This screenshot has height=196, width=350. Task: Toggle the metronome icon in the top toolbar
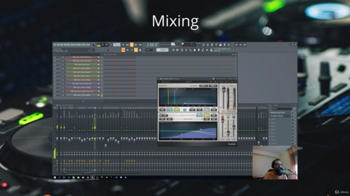click(123, 45)
